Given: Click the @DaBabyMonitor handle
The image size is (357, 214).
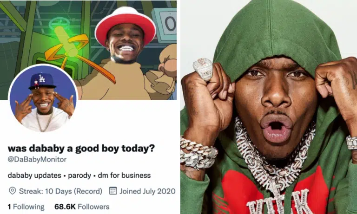Looking at the screenshot, I should [x=37, y=159].
